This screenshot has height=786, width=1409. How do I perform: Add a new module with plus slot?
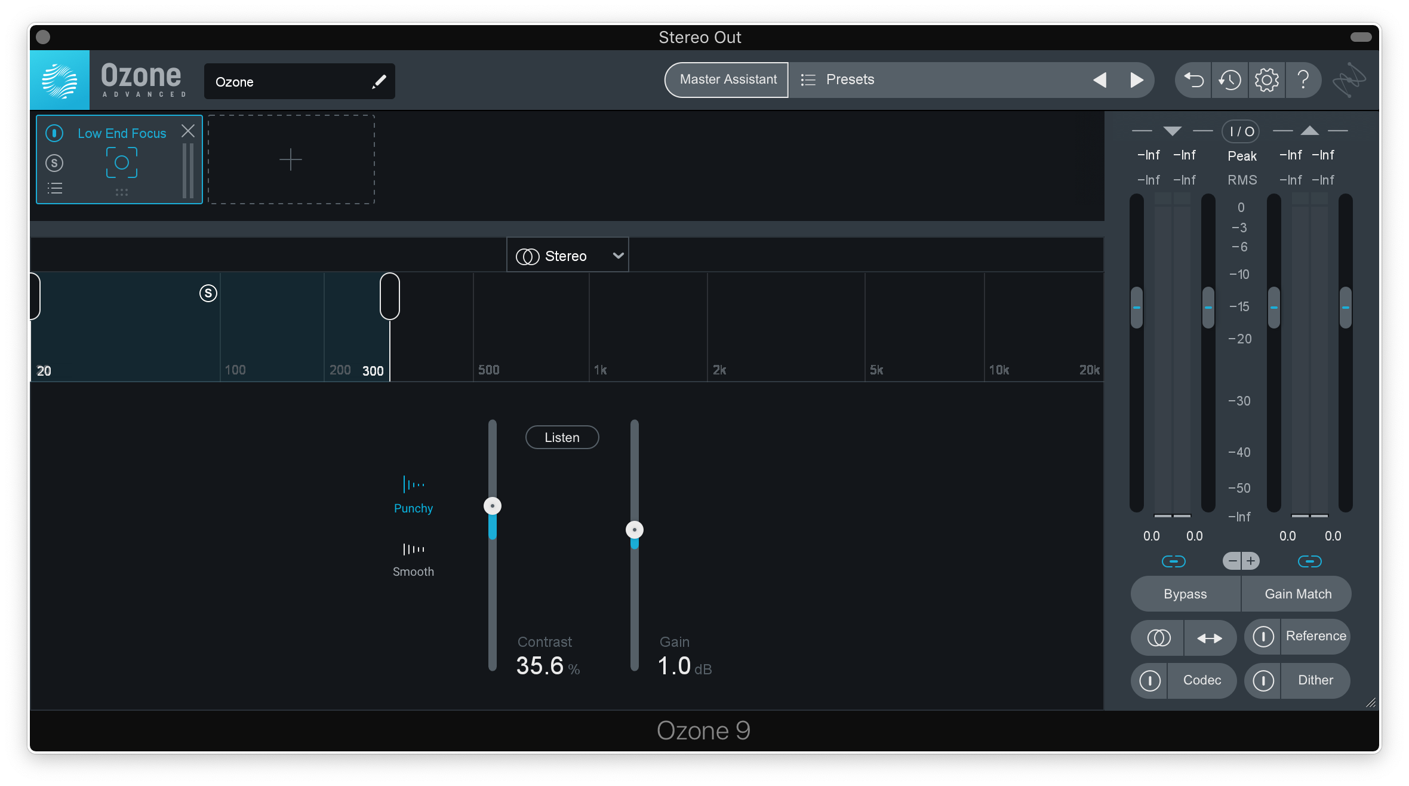pyautogui.click(x=291, y=159)
